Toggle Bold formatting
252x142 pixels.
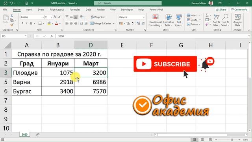coord(22,23)
